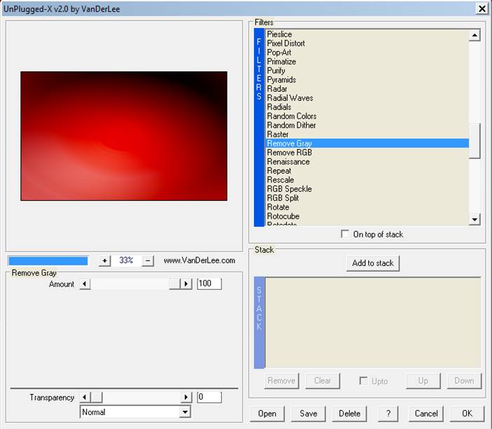Viewport: 492px width, 429px height.
Task: Click the zoom in plus button
Action: pos(105,260)
